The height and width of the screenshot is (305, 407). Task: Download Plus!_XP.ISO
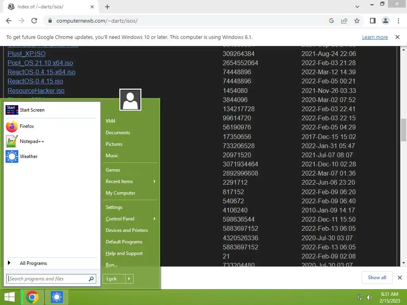27,54
